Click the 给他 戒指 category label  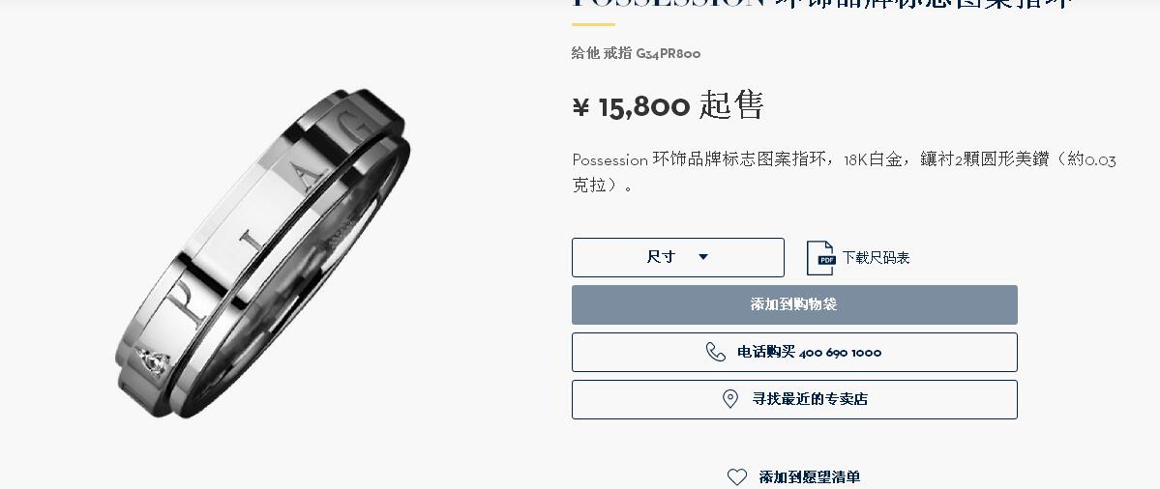coord(602,53)
